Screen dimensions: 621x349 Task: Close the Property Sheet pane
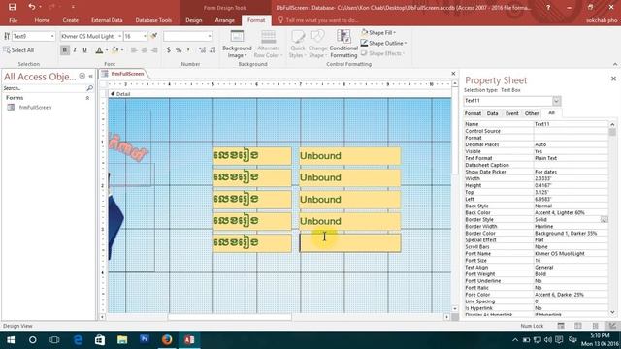[613, 79]
